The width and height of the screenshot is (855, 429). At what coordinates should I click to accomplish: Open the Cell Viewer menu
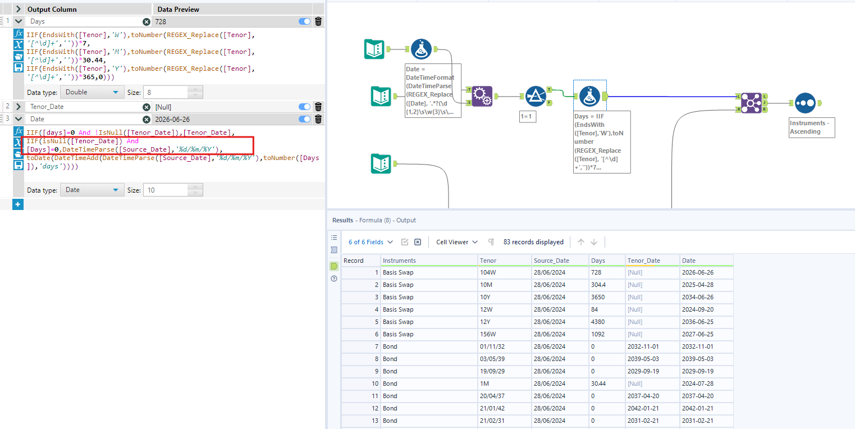(456, 241)
